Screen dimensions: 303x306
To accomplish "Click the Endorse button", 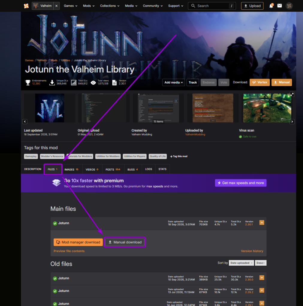I will (209, 82).
